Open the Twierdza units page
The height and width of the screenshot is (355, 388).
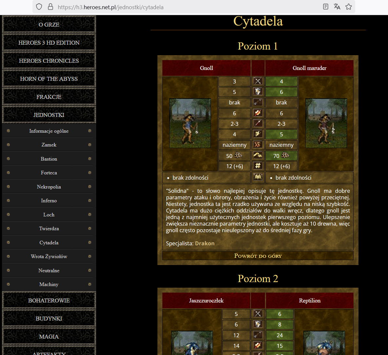[49, 229]
